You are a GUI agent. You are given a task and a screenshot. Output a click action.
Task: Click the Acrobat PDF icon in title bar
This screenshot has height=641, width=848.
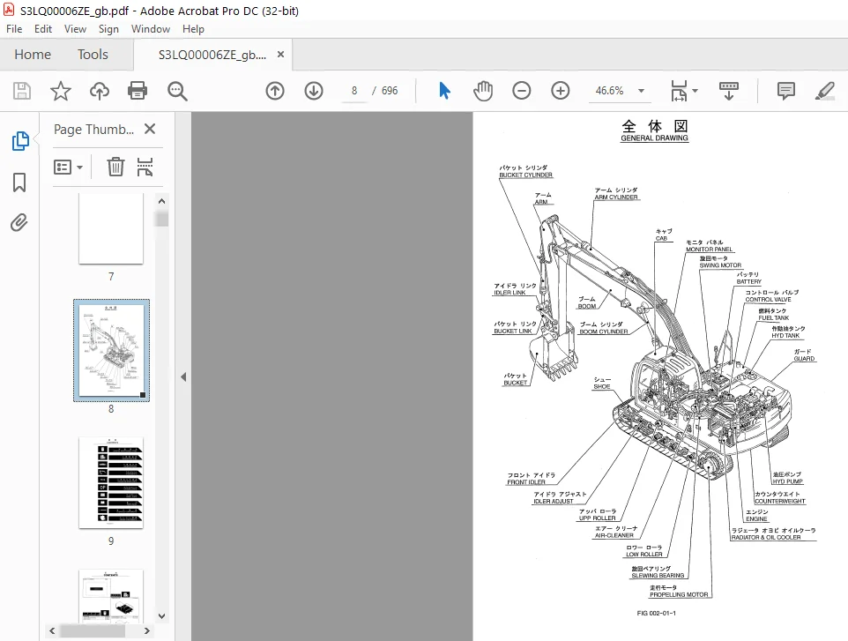point(9,10)
